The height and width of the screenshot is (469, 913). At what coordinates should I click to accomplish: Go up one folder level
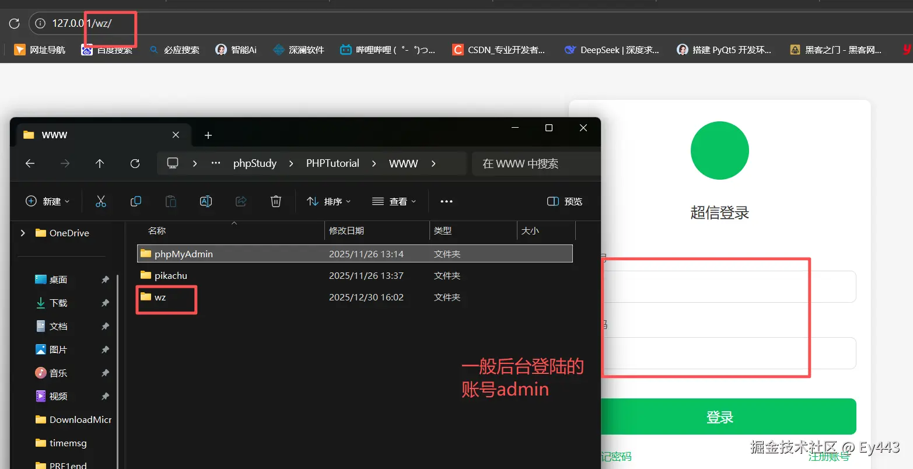coord(100,163)
